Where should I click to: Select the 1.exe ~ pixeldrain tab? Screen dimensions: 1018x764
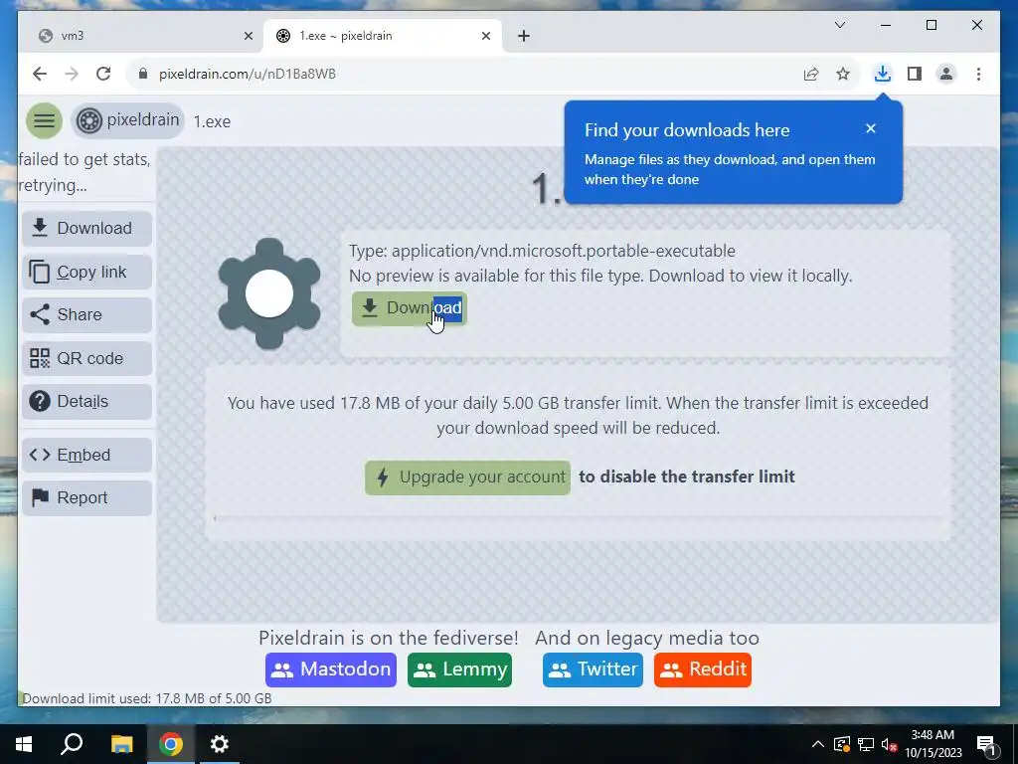tap(383, 36)
